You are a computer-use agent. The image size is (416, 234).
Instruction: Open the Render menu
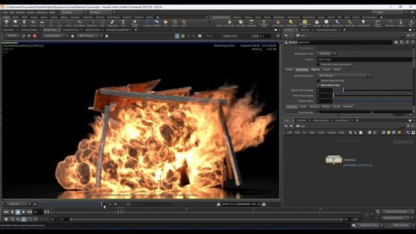point(21,12)
